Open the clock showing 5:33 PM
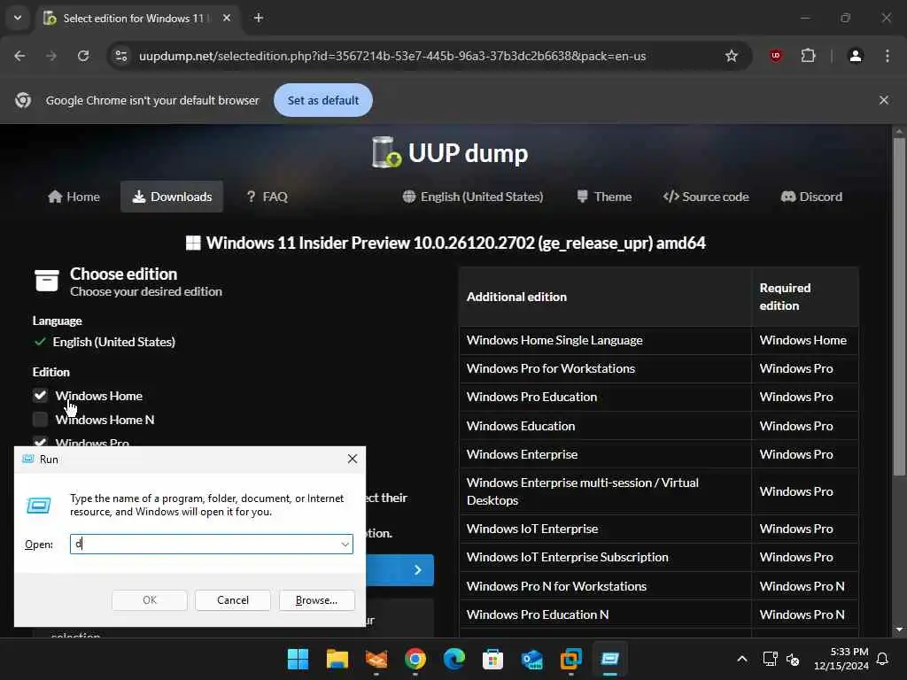The width and height of the screenshot is (907, 680). click(x=841, y=659)
